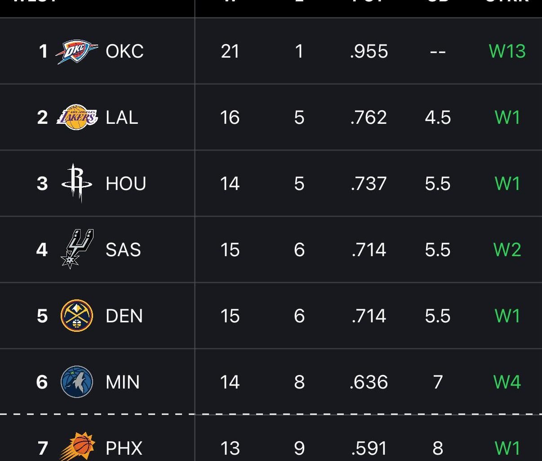Click OKC's W13 streak value
542x461 pixels.
[507, 51]
